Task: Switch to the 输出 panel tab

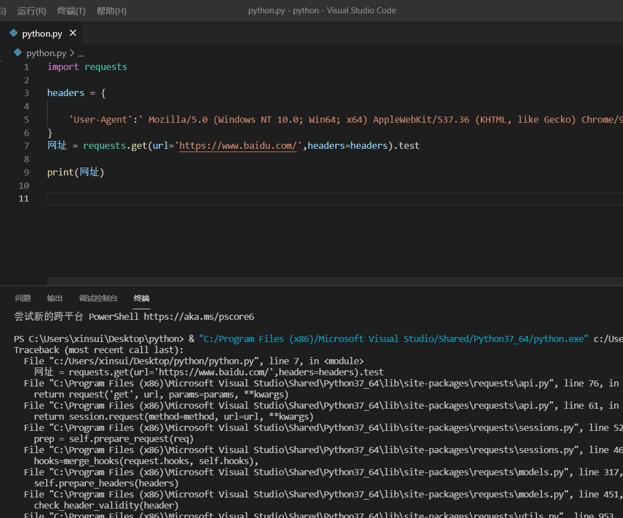Action: click(55, 298)
